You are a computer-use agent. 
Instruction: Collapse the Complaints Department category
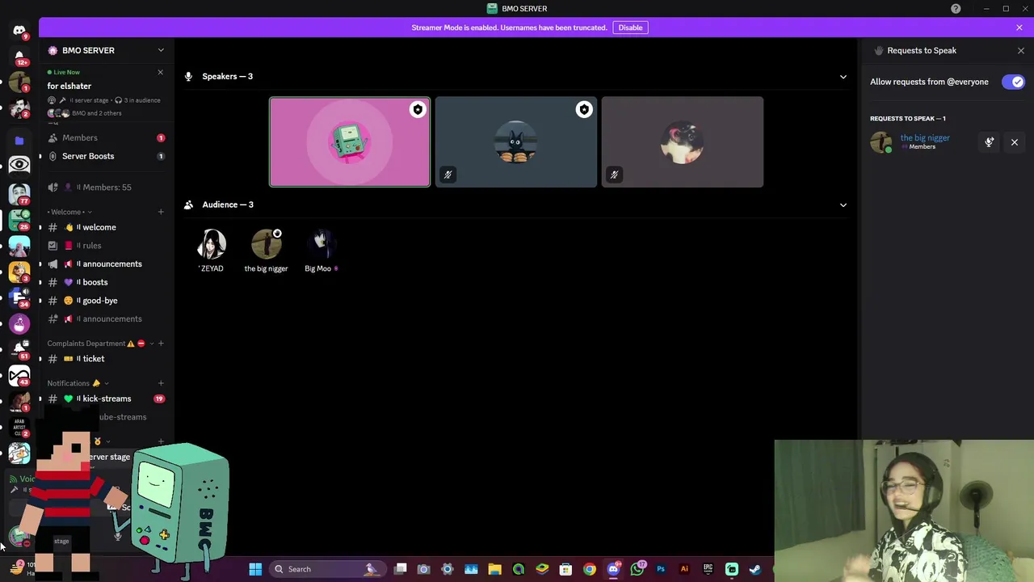[x=100, y=344]
